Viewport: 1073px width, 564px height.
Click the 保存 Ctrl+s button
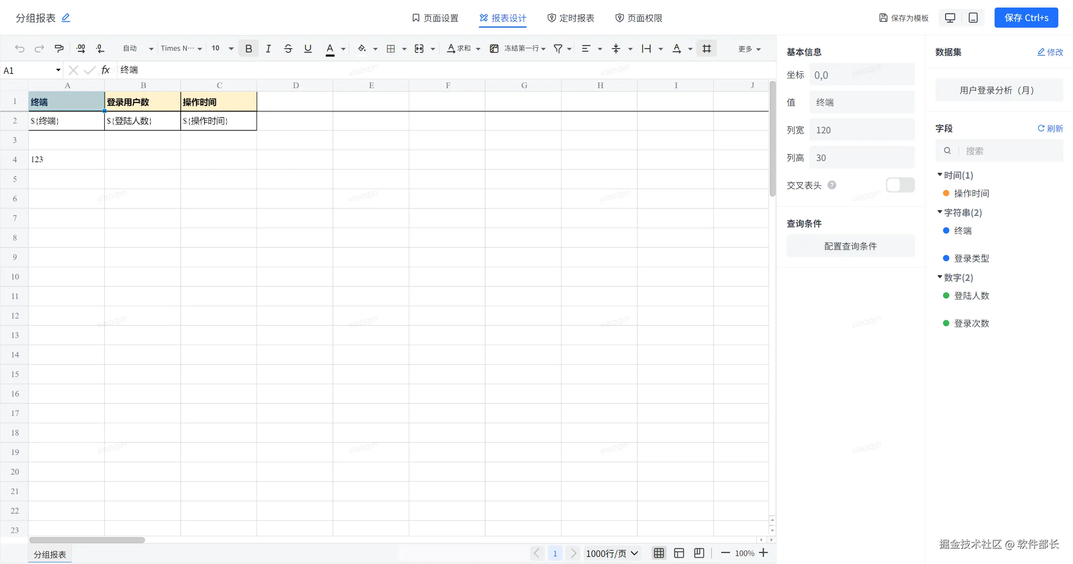click(x=1026, y=18)
